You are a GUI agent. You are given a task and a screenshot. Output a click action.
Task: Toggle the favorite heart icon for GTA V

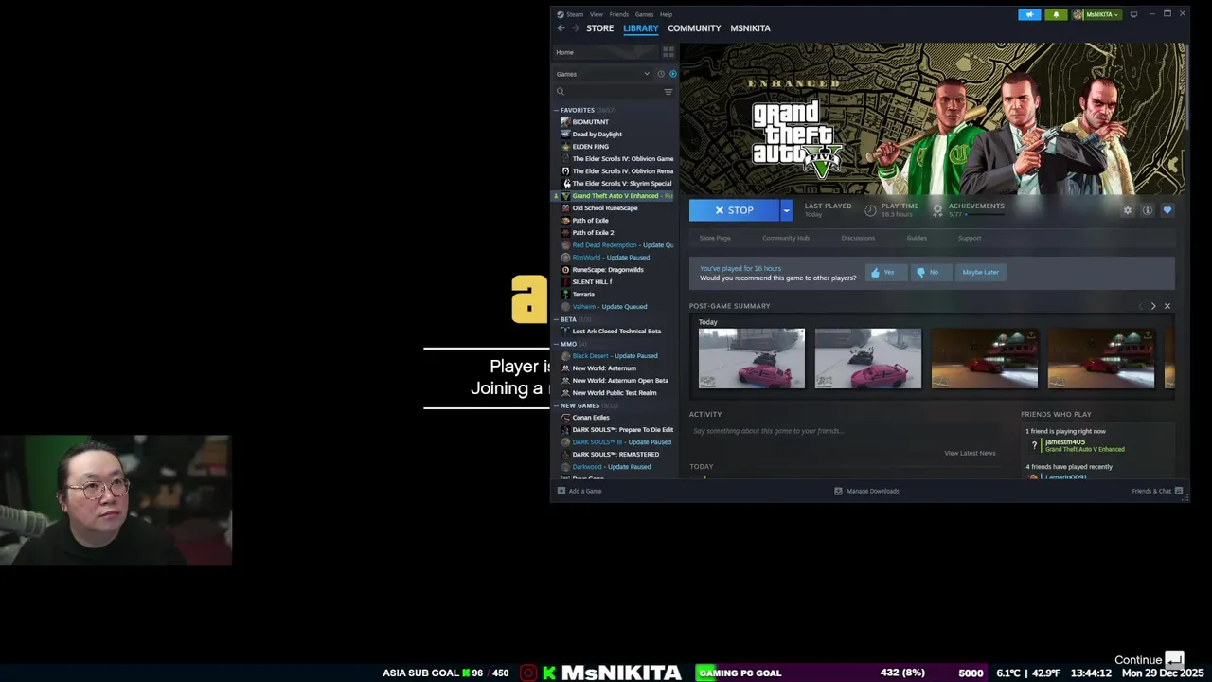[x=1167, y=210]
